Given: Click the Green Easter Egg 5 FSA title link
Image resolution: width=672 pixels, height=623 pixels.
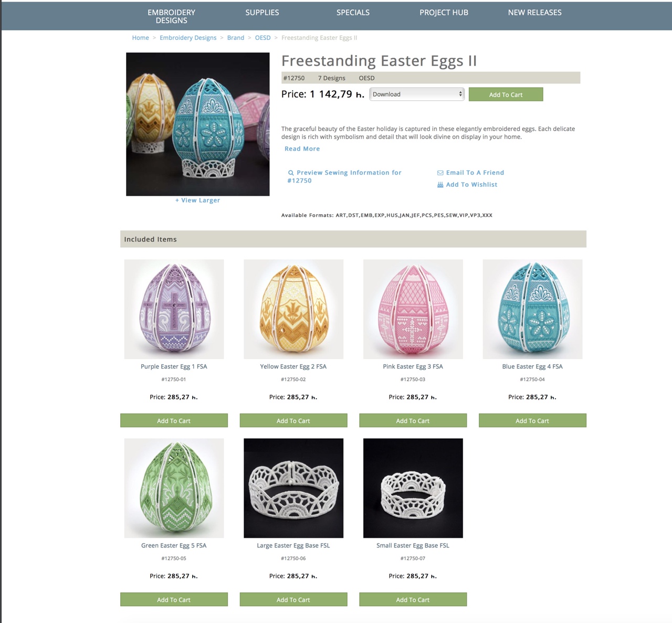Looking at the screenshot, I should click(x=174, y=546).
